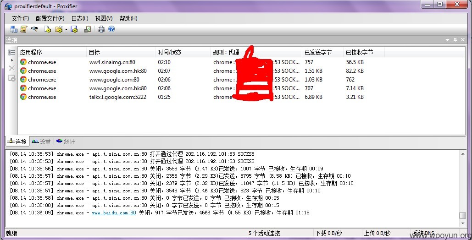
Task: Sort by the 已发送字节 column header
Action: click(323, 52)
